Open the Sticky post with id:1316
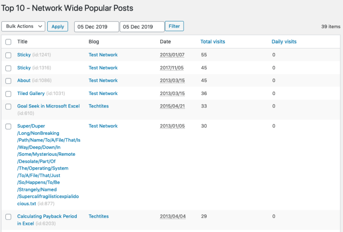The image size is (343, 232). (24, 68)
